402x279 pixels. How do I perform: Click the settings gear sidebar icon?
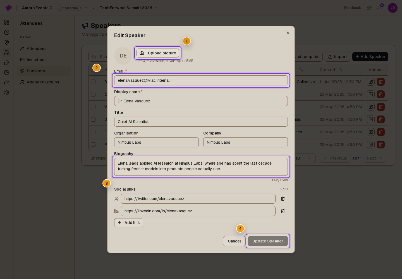pyautogui.click(x=7, y=93)
